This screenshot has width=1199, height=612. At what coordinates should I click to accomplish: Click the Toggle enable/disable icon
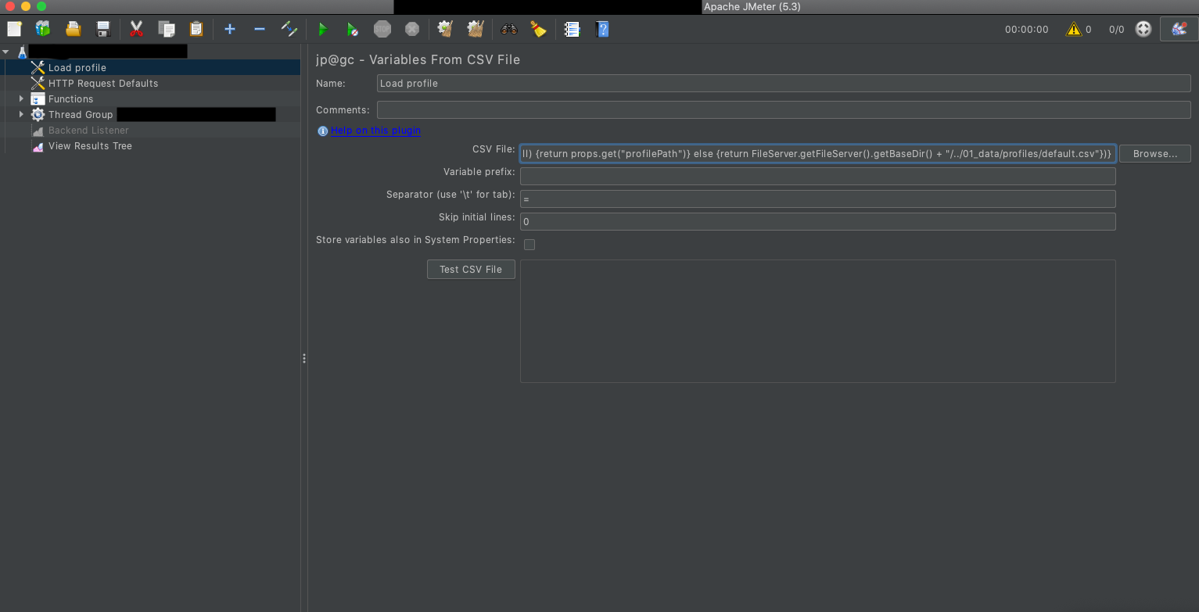pyautogui.click(x=289, y=29)
